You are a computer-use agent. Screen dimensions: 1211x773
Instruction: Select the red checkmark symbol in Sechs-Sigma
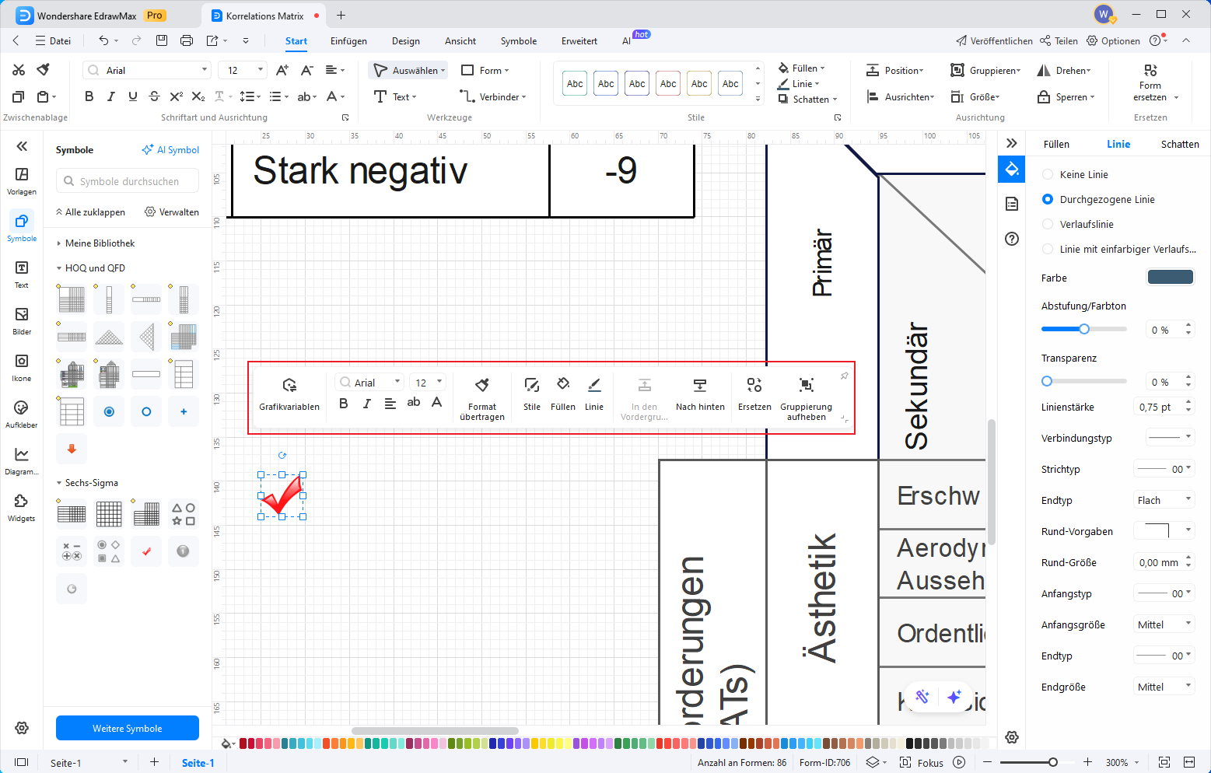(146, 551)
